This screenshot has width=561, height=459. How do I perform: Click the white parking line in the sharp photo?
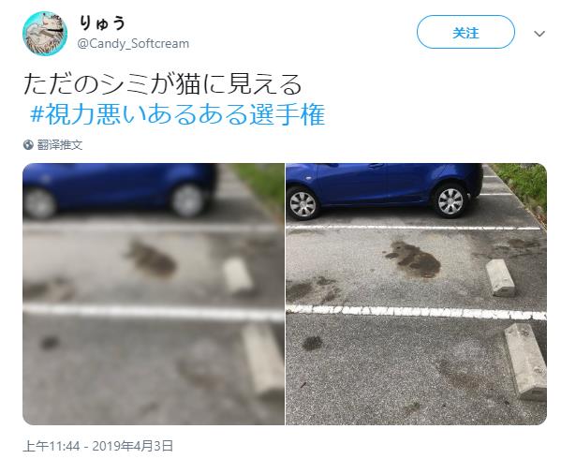[416, 312]
